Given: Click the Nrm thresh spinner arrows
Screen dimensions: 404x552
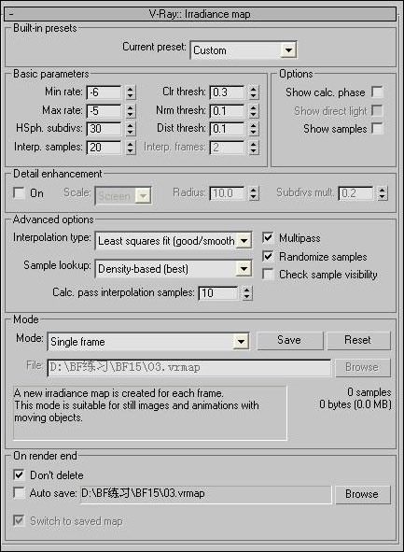Looking at the screenshot, I should tap(253, 111).
